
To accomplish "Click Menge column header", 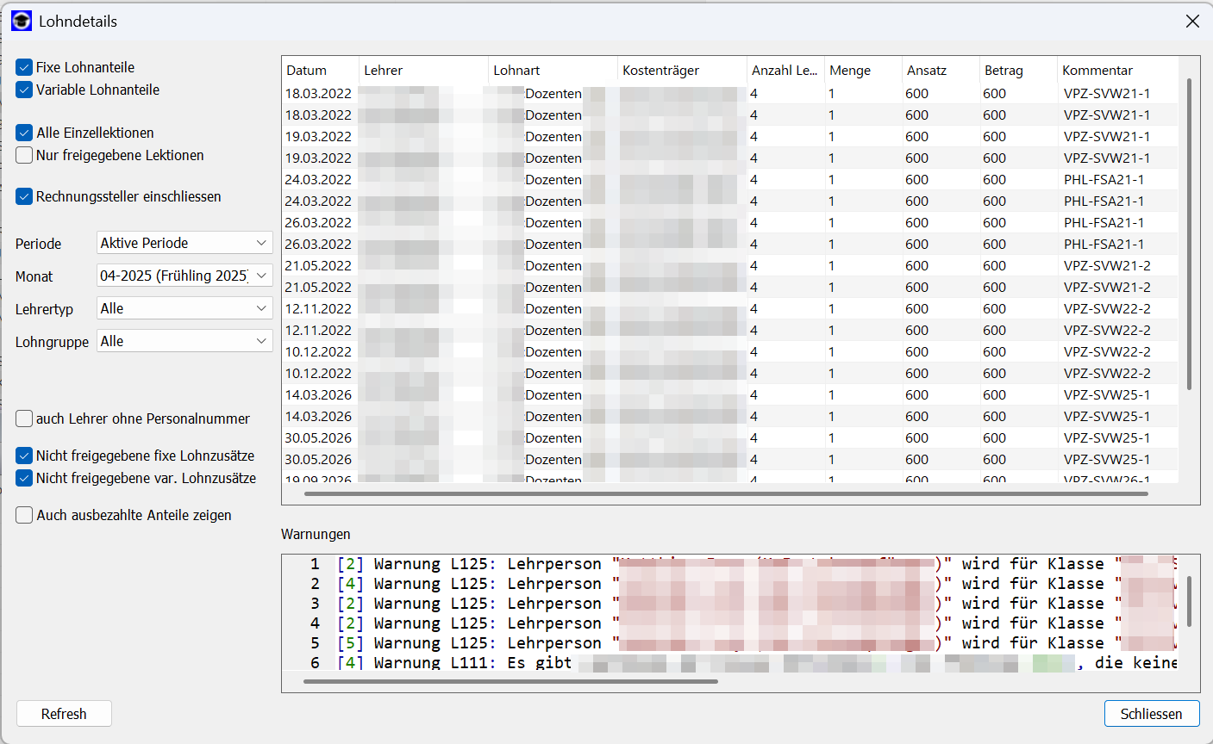I will (863, 71).
